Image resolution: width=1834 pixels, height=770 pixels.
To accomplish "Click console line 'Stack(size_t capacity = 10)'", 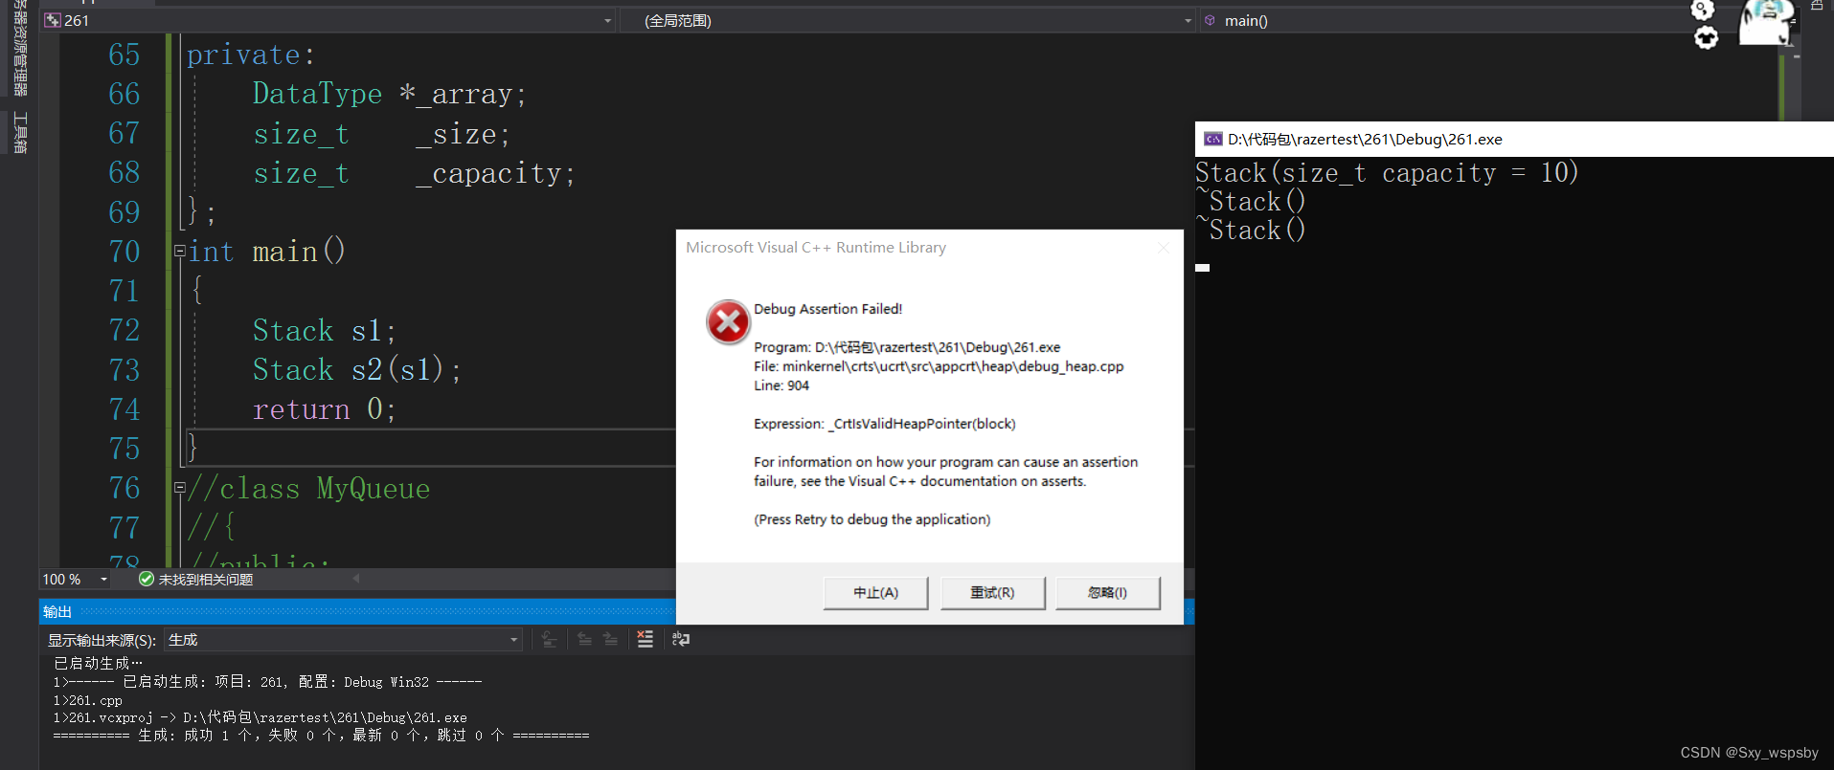I will [x=1387, y=172].
